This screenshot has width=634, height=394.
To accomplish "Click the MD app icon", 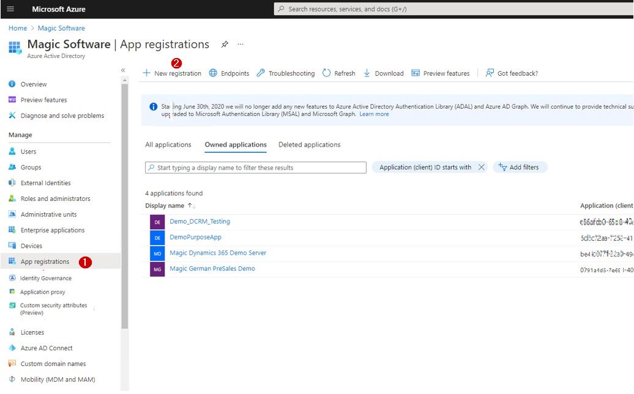I will point(157,254).
